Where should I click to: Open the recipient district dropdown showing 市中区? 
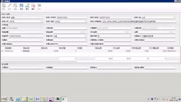(x=86, y=22)
